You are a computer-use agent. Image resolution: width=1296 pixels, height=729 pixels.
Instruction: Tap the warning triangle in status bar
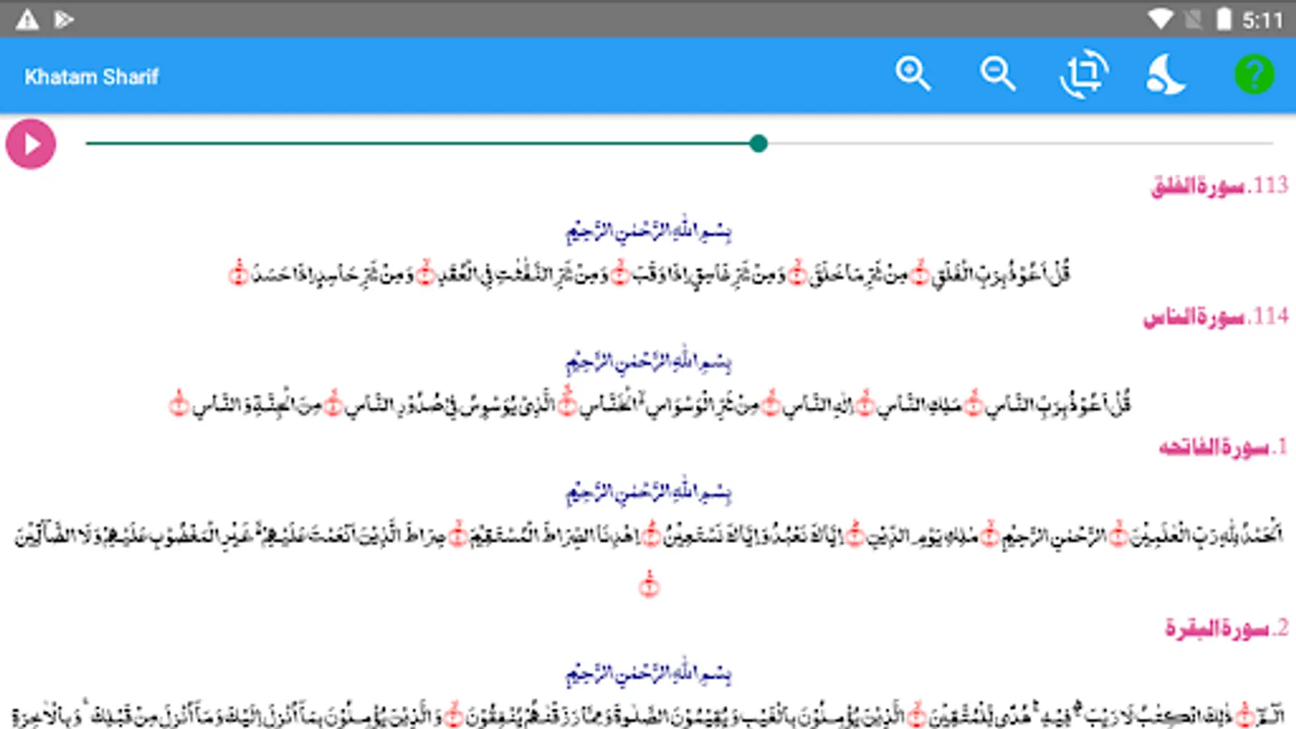click(28, 19)
